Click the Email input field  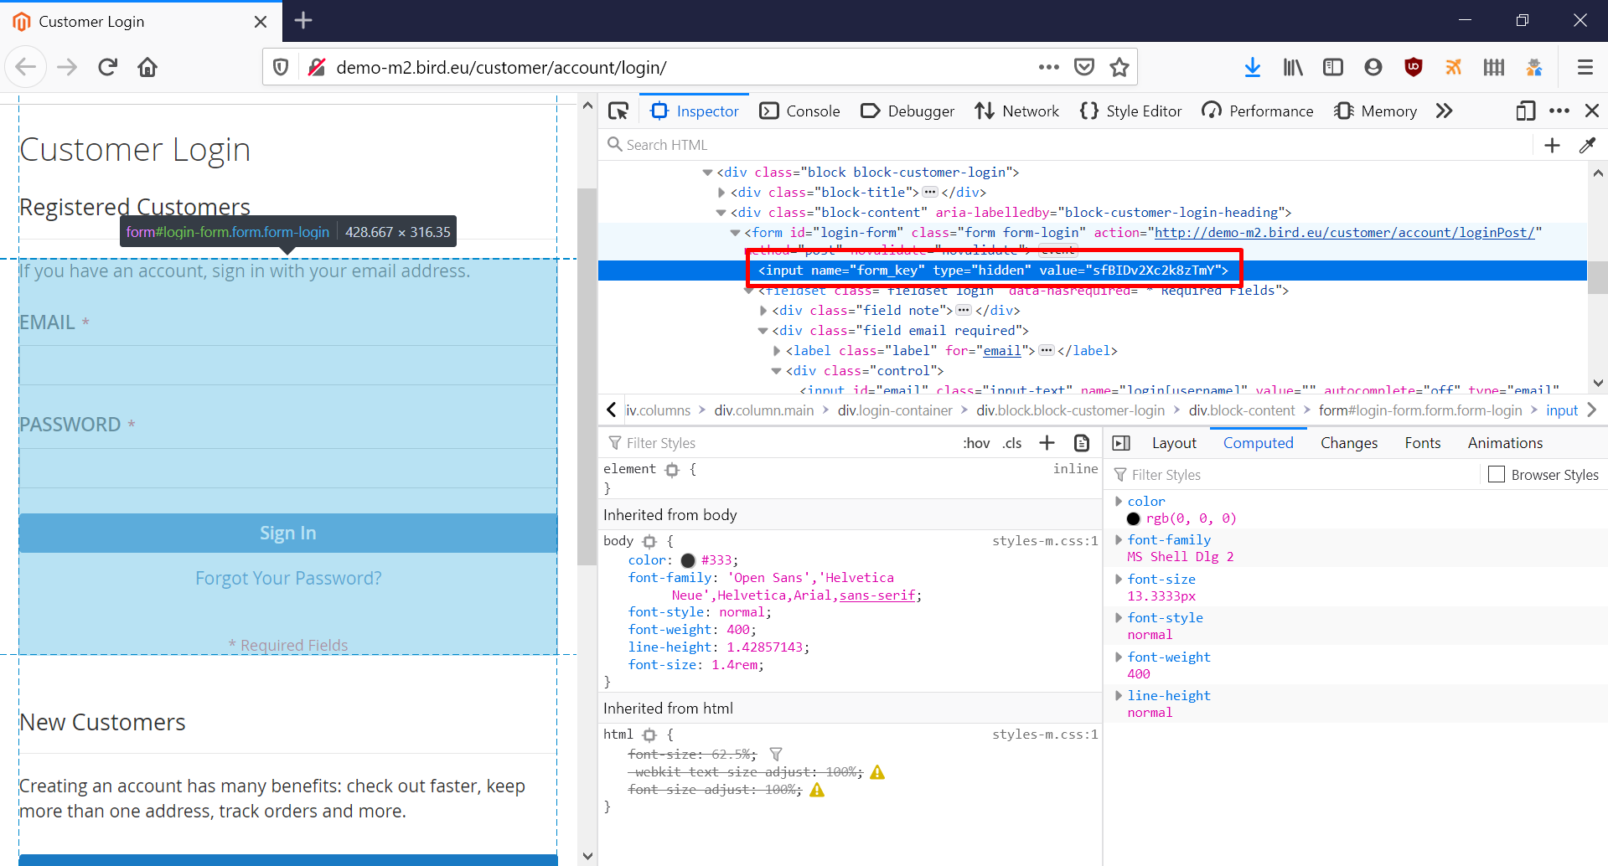pyautogui.click(x=287, y=365)
